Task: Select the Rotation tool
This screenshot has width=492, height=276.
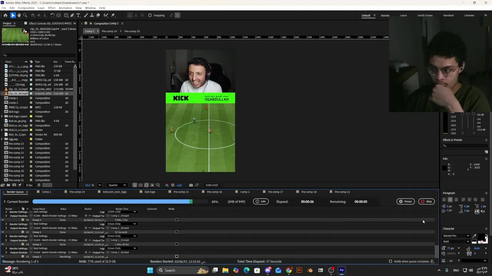Action: (52, 15)
